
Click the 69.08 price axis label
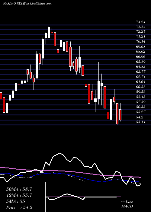tap(141, 47)
